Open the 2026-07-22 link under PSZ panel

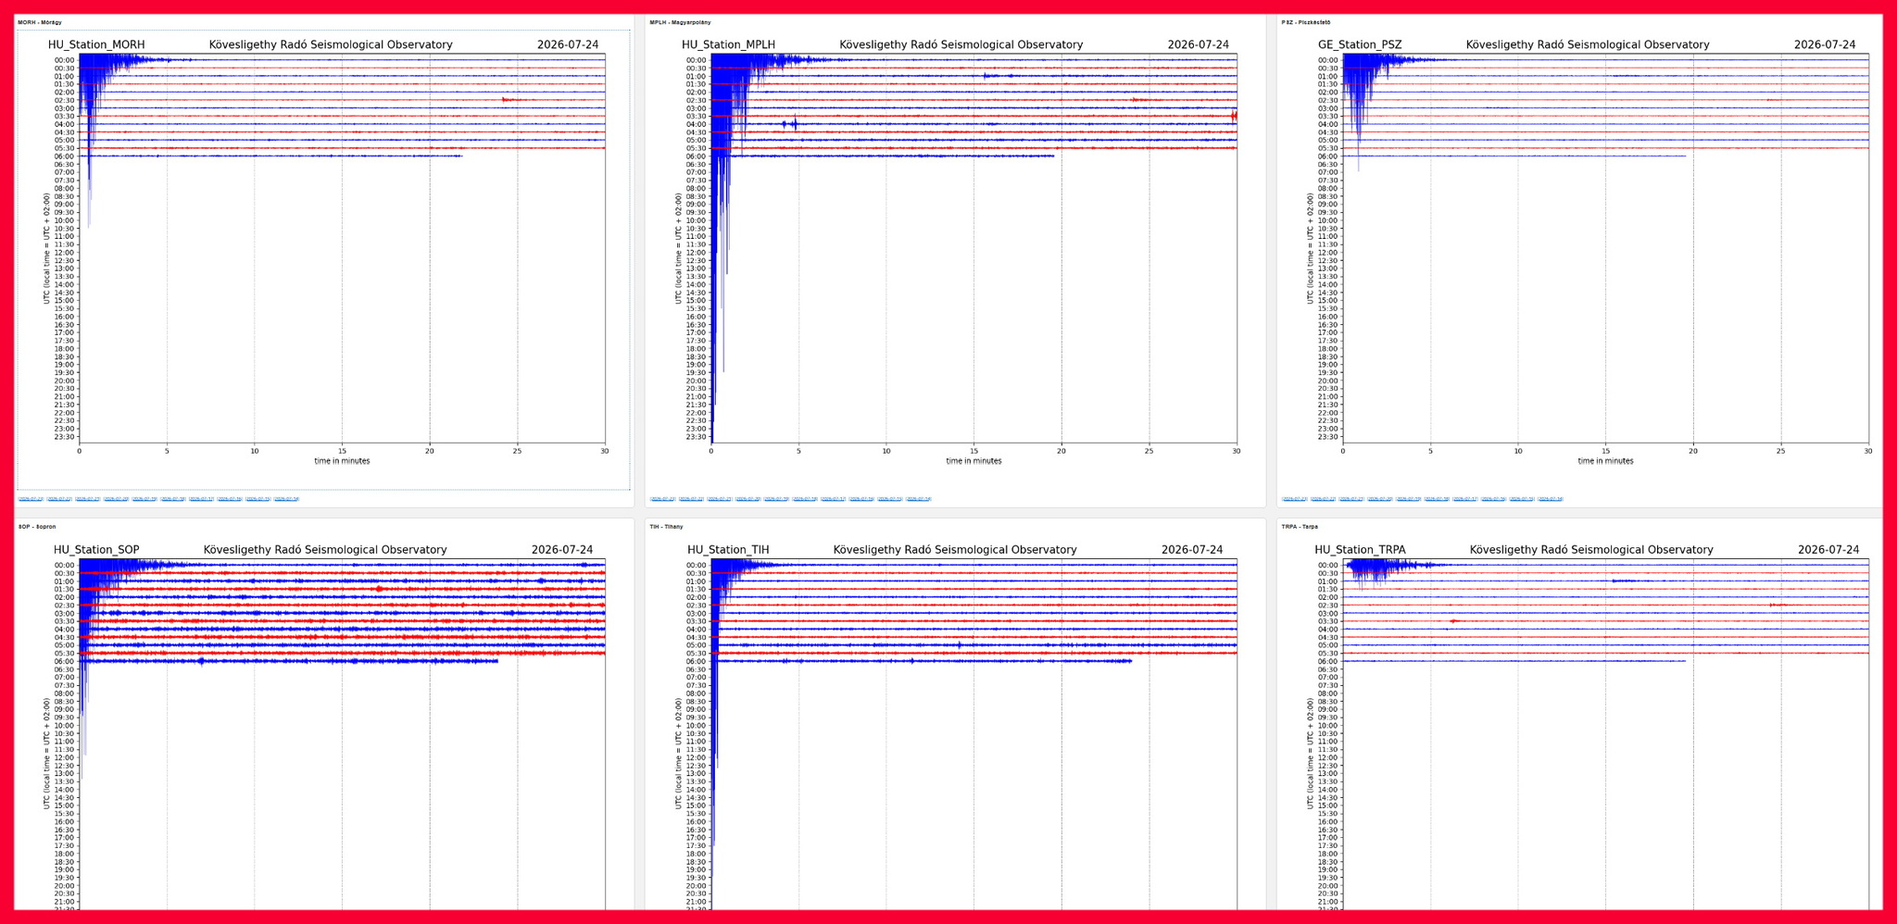click(x=1324, y=499)
